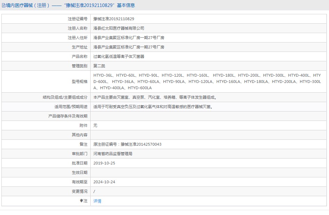This screenshot has width=329, height=215.
Task: Select the 注册人名称 label
Action: 77,28
